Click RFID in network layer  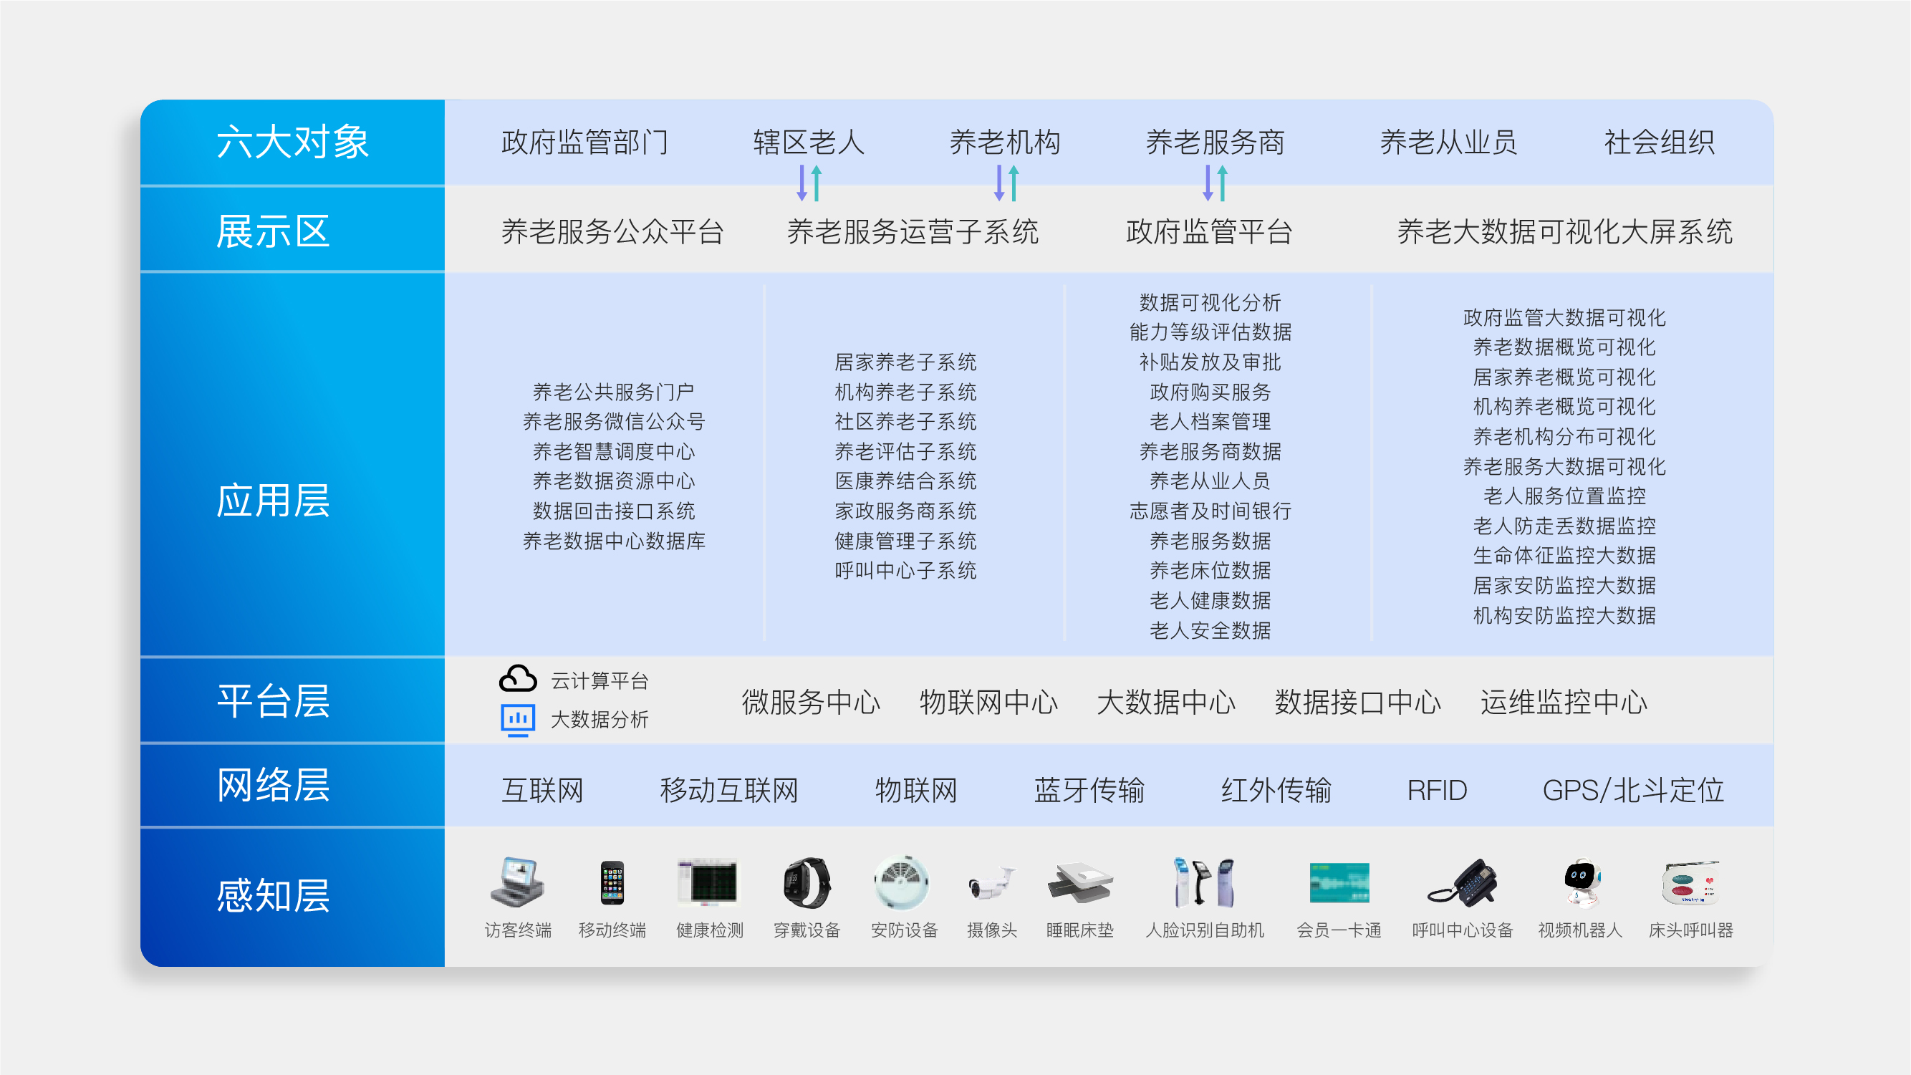[x=1437, y=790]
